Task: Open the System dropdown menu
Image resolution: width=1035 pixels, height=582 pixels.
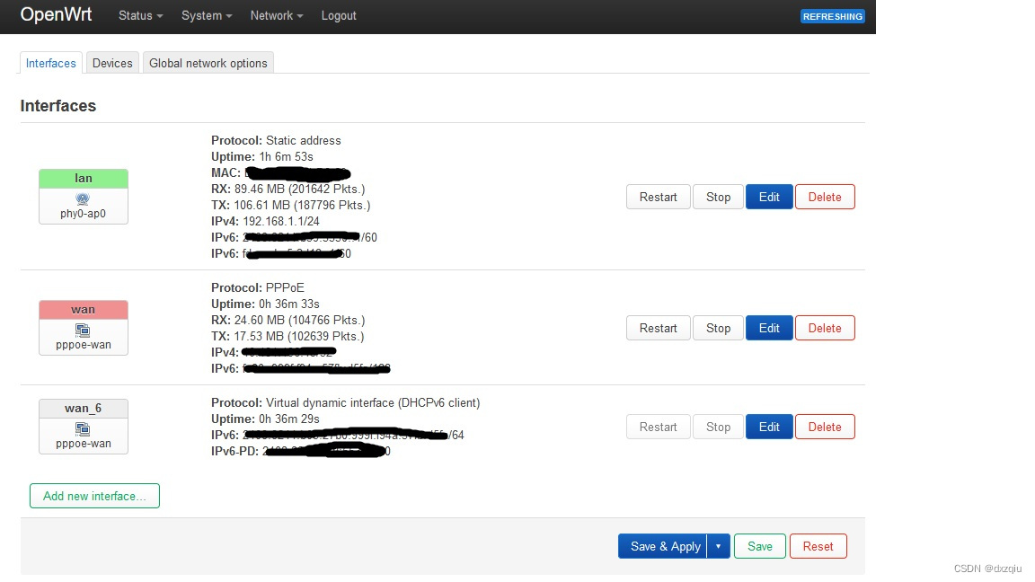Action: coord(207,16)
